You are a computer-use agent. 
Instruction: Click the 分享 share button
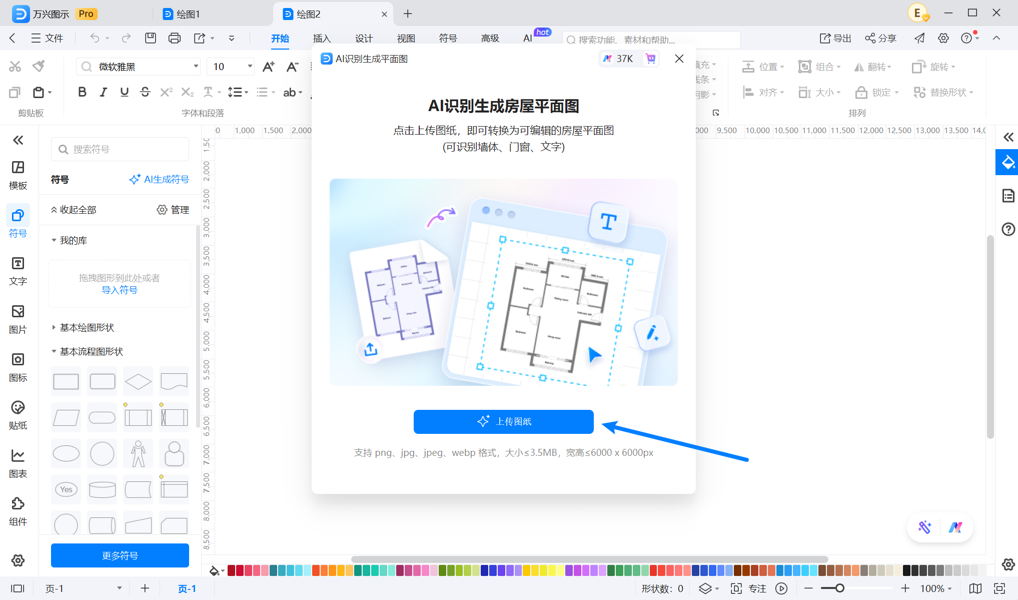point(880,38)
